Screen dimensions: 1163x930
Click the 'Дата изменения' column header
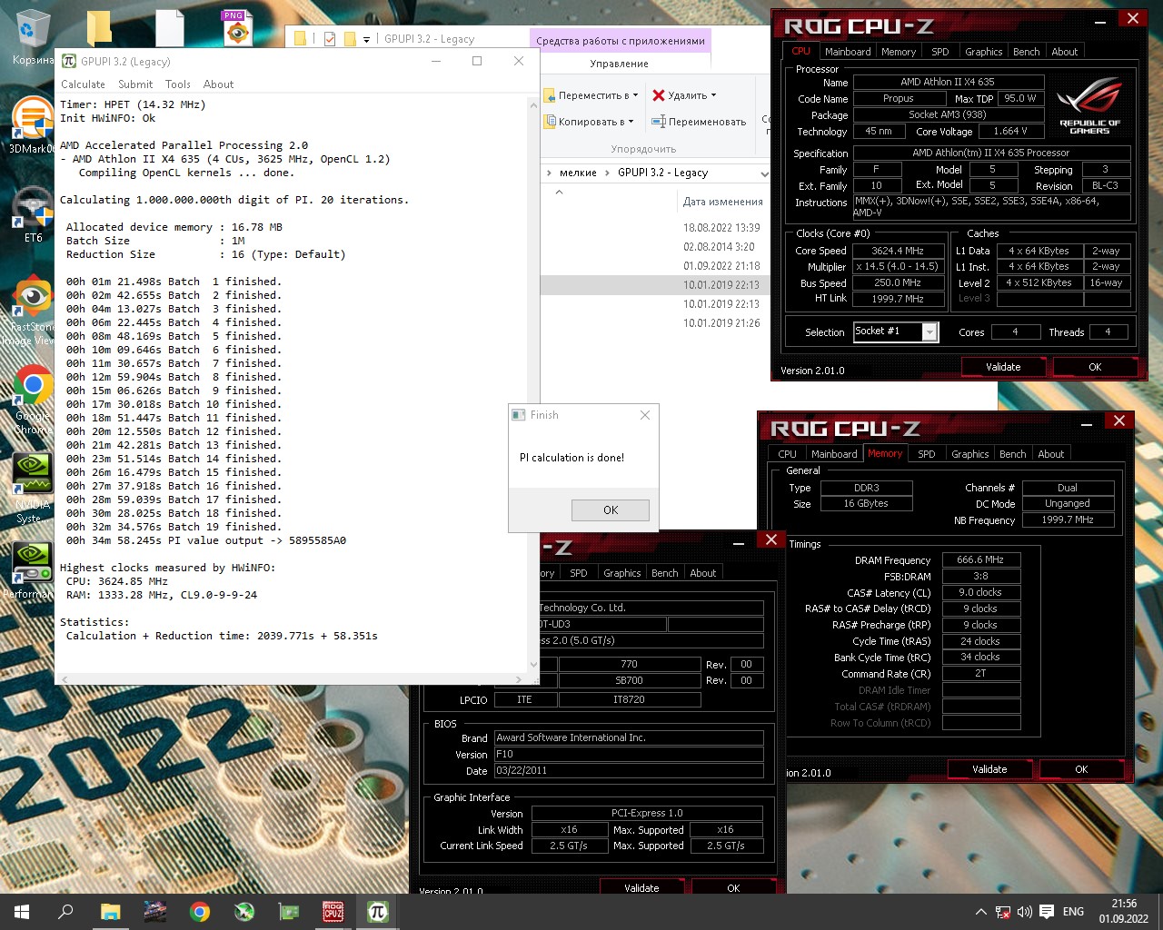tap(722, 202)
